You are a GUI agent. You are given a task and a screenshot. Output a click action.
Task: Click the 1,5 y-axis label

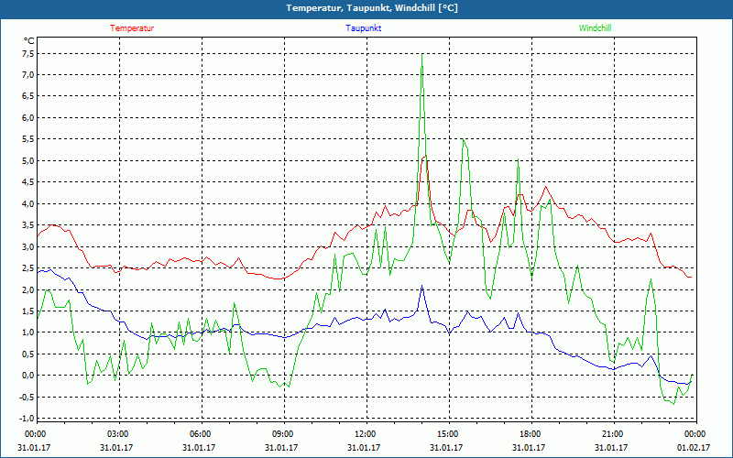click(28, 311)
